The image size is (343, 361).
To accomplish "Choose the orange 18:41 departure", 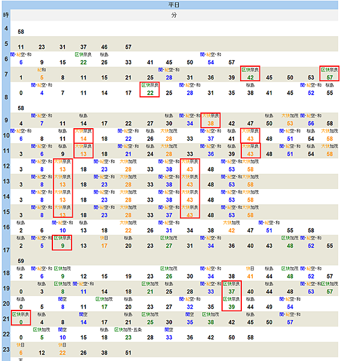I will coord(250,276).
